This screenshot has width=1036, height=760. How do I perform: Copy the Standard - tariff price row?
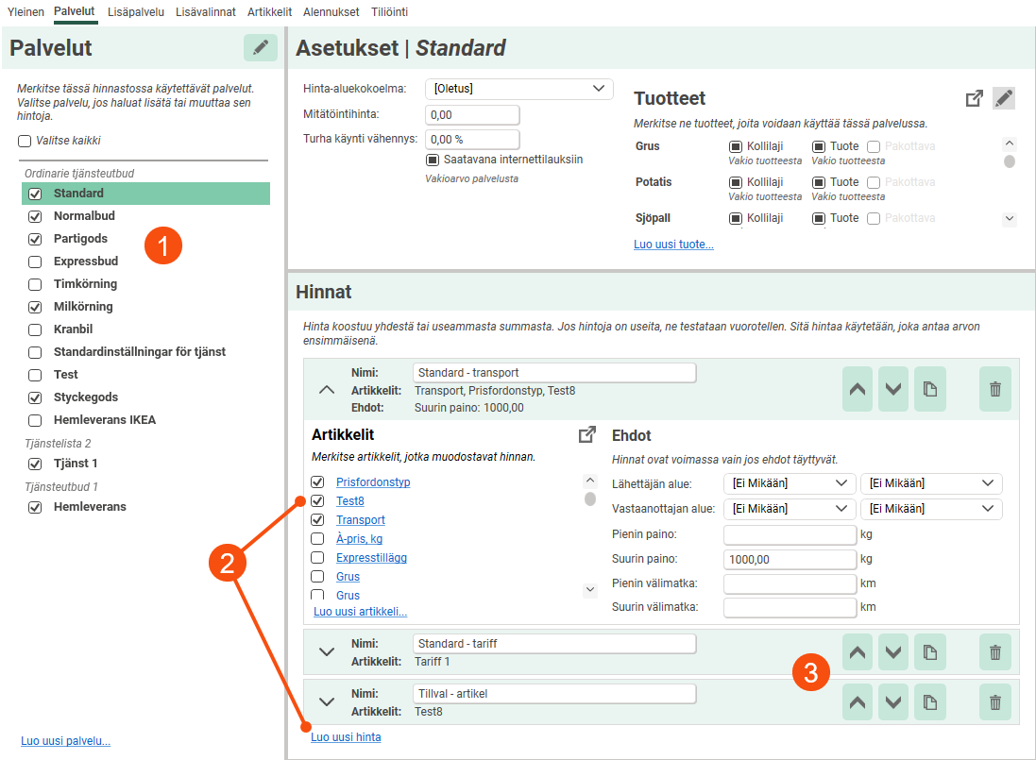click(x=929, y=651)
